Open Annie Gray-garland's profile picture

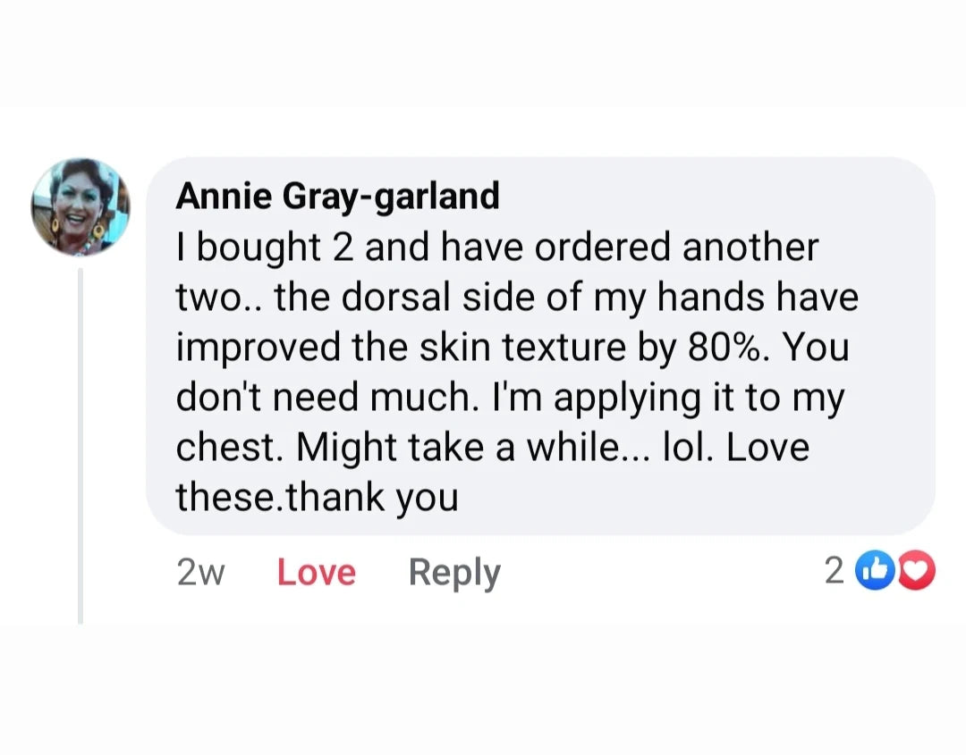tap(80, 207)
